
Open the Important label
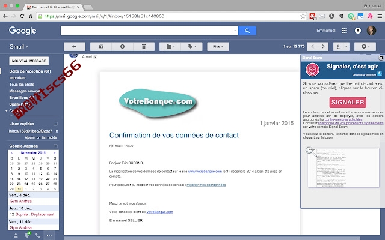coord(17,78)
